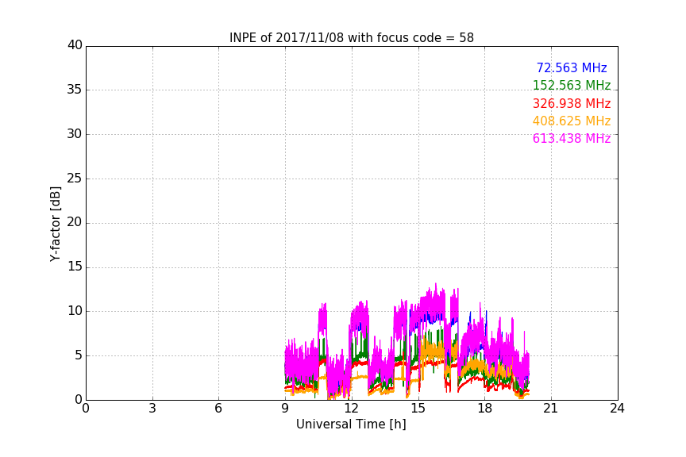Click the x-axis tick value 9

click(285, 409)
